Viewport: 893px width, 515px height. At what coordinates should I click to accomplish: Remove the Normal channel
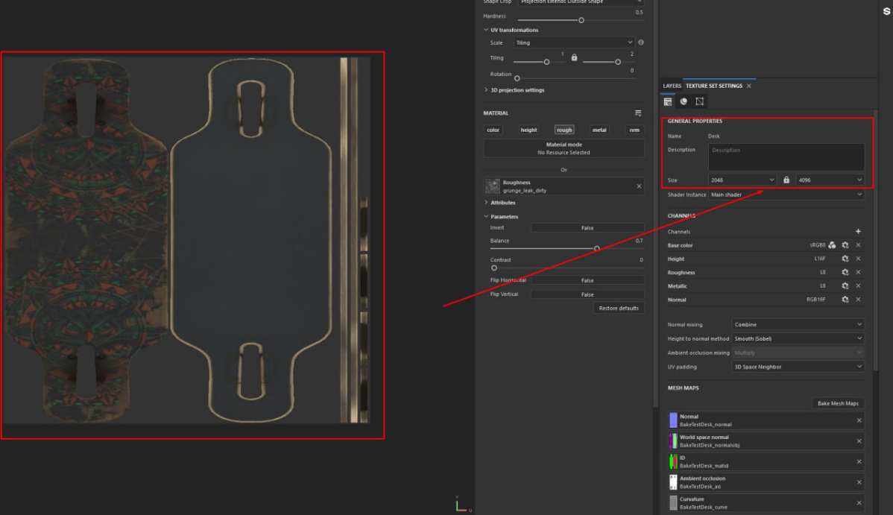[x=858, y=300]
